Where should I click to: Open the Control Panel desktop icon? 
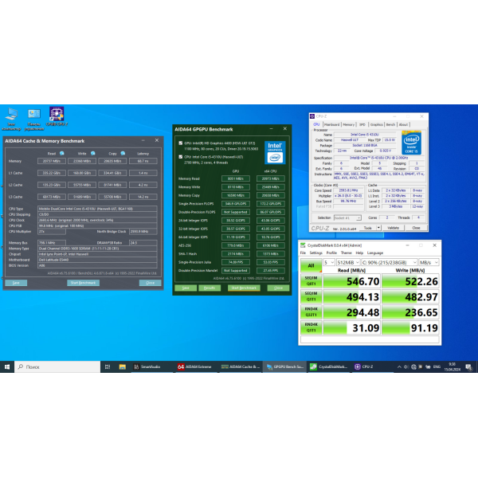coord(33,119)
